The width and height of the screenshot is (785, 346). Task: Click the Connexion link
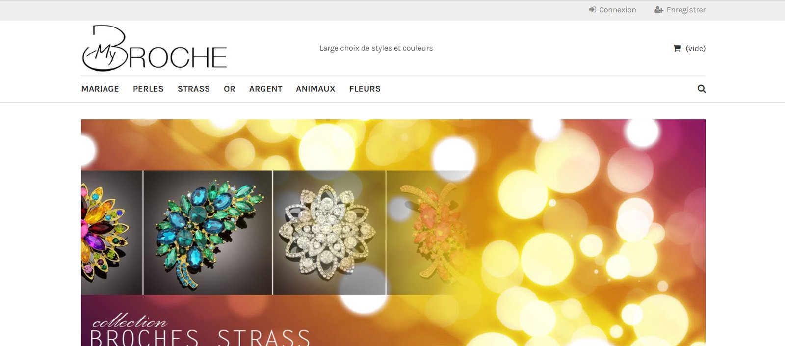617,10
